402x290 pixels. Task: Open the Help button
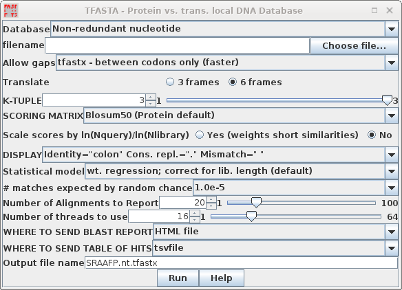221,278
